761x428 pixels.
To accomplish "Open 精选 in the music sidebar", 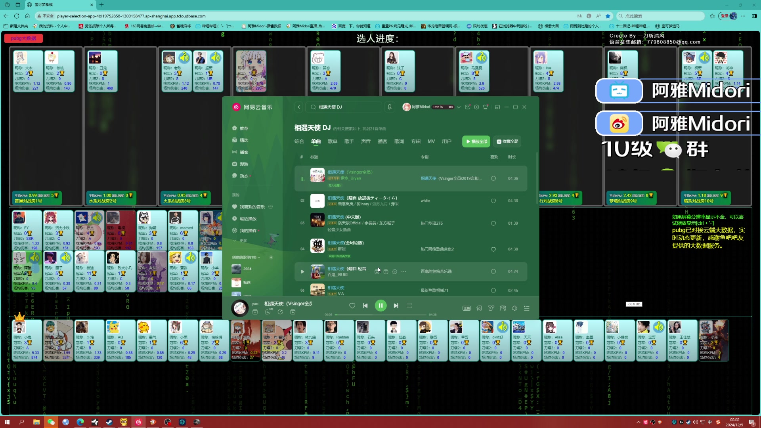I will tap(240, 140).
